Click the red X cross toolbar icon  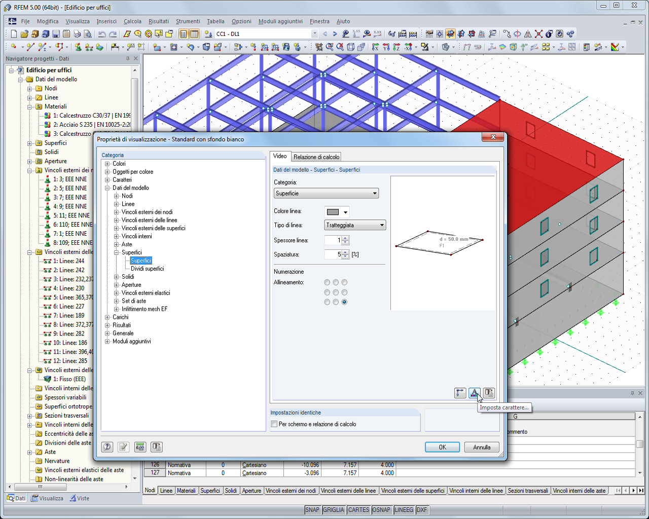pos(538,34)
